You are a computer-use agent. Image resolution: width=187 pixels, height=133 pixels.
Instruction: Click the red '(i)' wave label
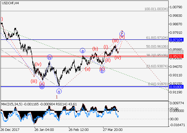106,47
